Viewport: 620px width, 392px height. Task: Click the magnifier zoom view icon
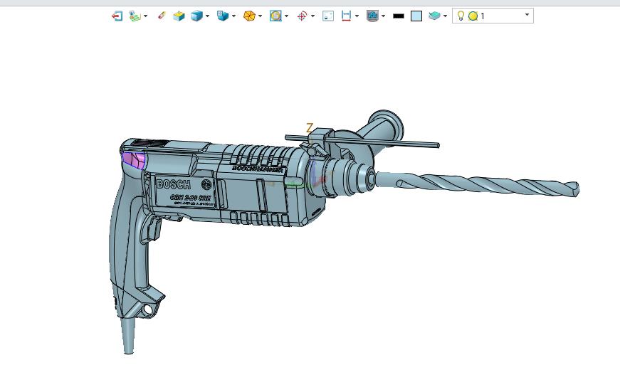(x=275, y=16)
